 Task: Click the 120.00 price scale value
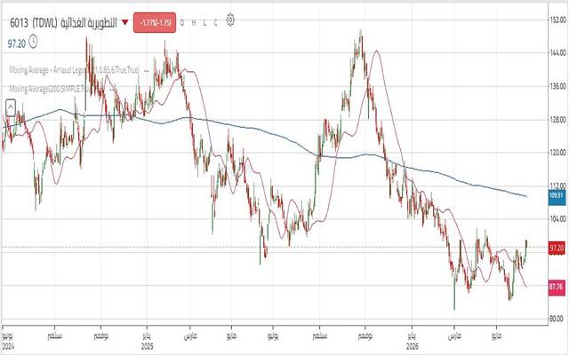pyautogui.click(x=558, y=153)
